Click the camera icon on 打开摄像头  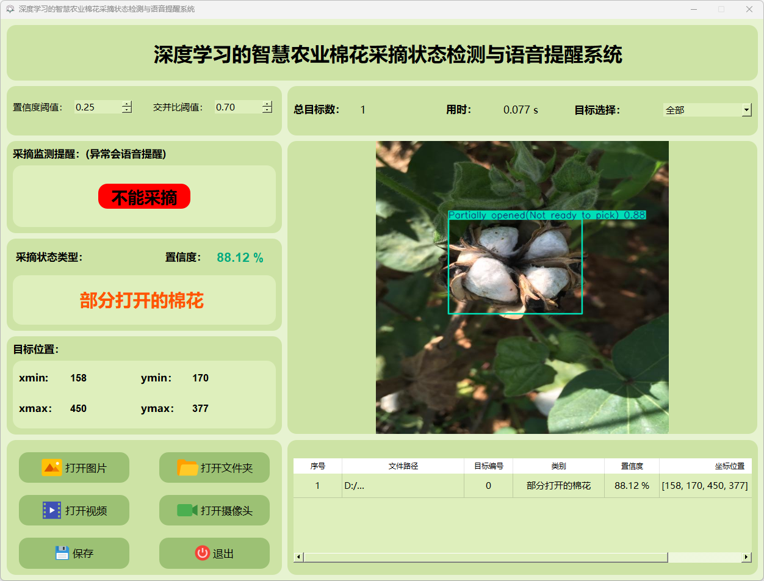pos(187,510)
